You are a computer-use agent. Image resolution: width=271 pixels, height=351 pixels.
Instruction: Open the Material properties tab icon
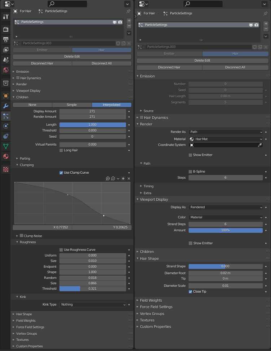click(x=5, y=156)
